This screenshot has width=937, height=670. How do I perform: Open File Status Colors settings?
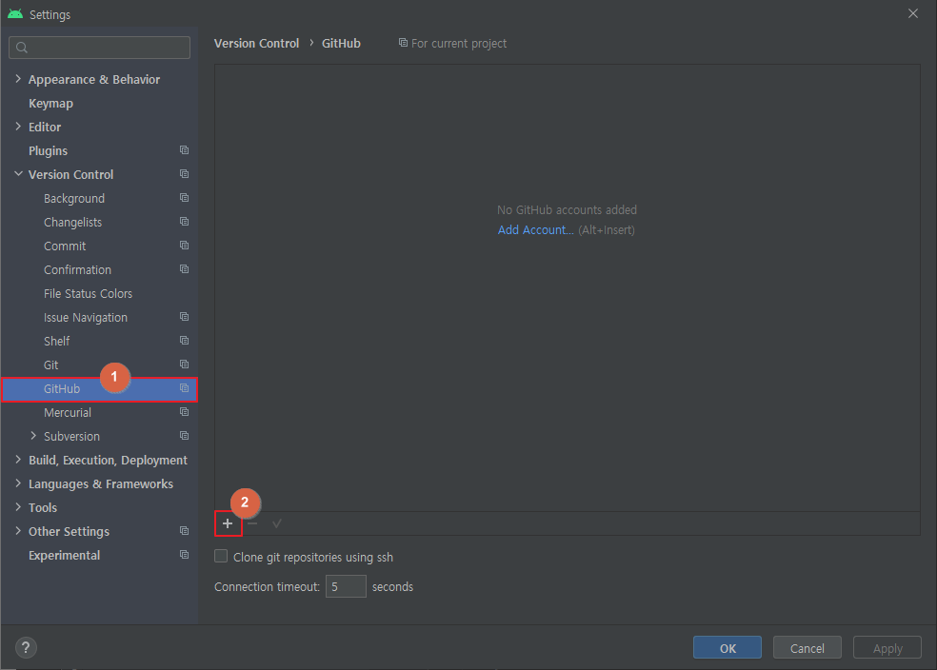click(88, 294)
